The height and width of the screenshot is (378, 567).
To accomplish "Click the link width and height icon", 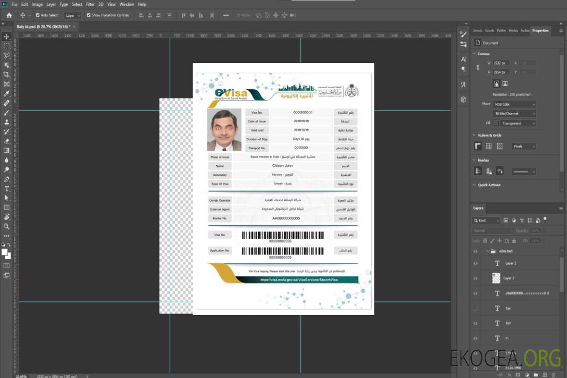I will click(478, 68).
